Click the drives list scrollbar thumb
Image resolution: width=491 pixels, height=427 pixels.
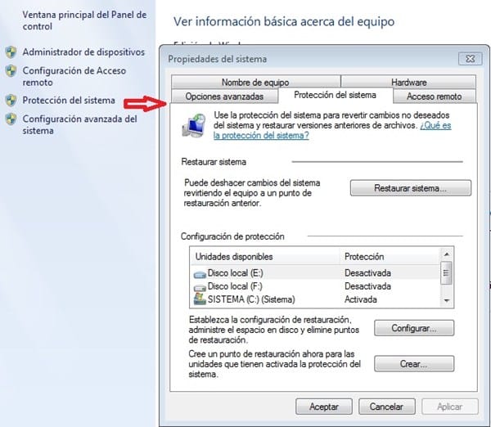click(446, 273)
